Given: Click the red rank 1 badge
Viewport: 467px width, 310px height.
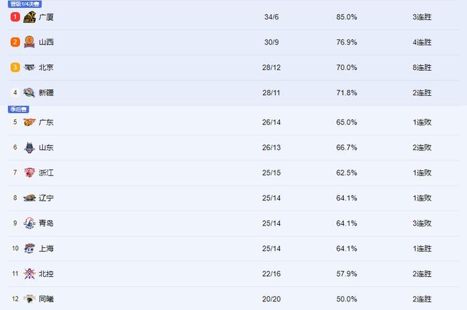Looking at the screenshot, I should tap(15, 17).
